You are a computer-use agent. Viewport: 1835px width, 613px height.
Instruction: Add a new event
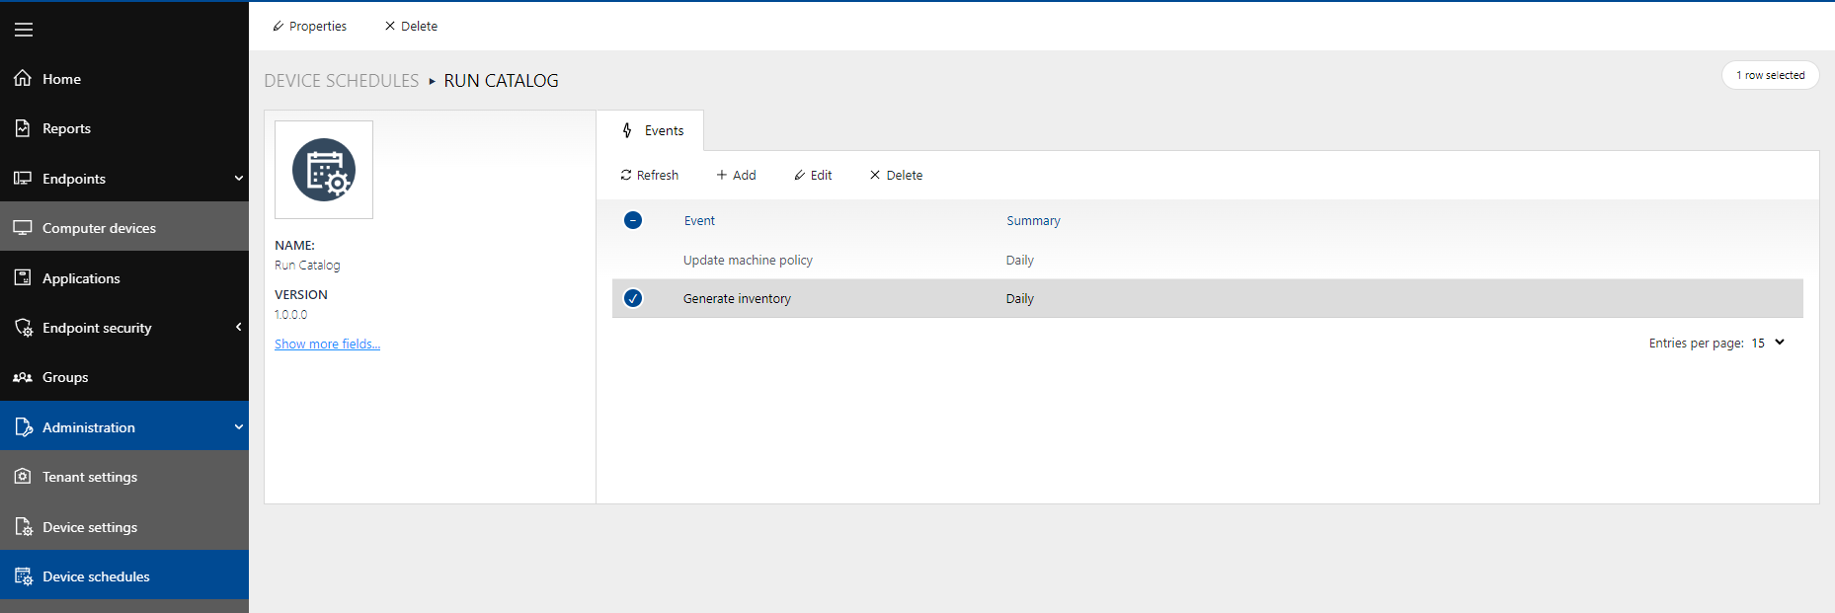736,175
